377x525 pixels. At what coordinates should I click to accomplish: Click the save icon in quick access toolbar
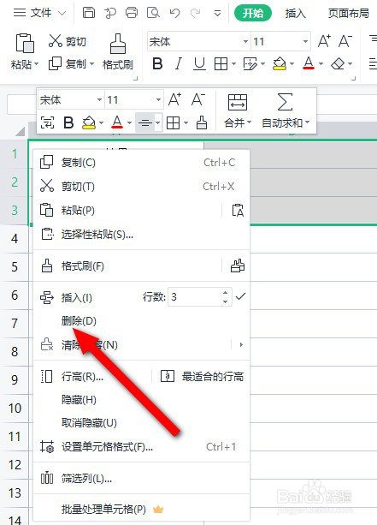(89, 13)
